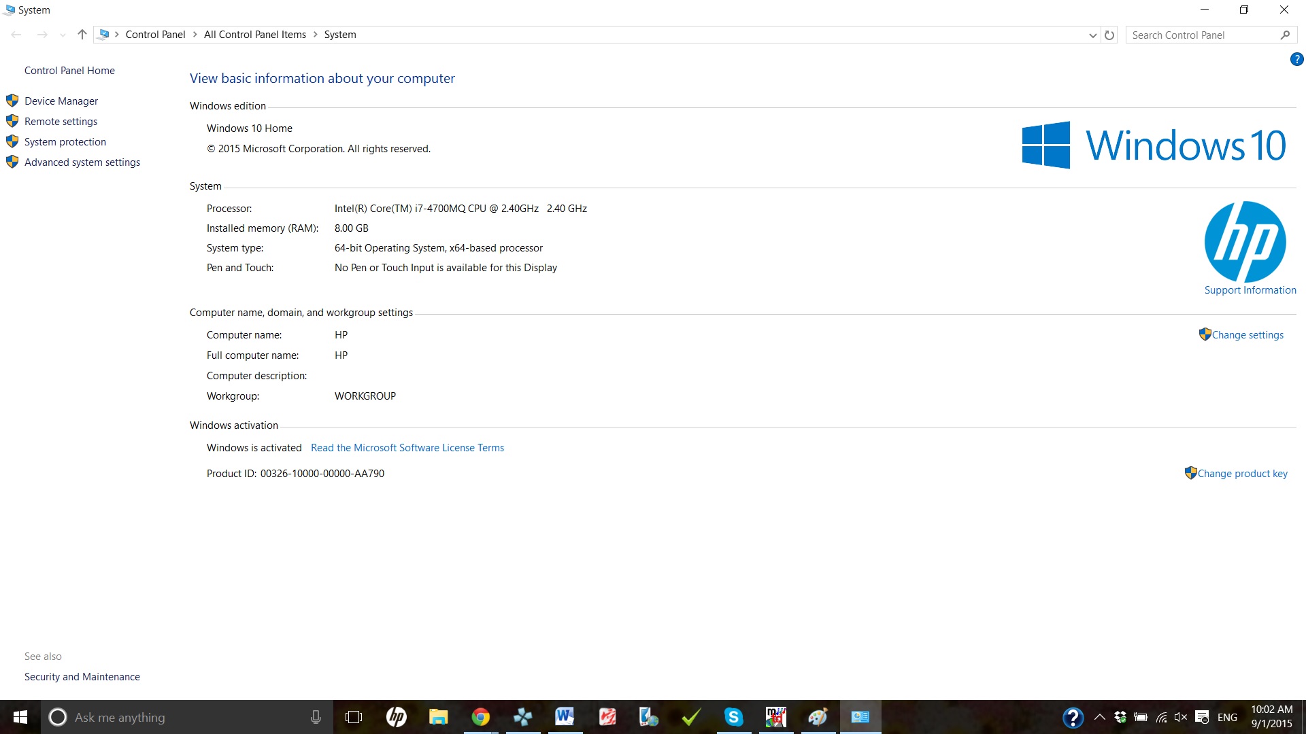Click the blue help question mark icon
Screen dimensions: 1306x734
(1296, 60)
